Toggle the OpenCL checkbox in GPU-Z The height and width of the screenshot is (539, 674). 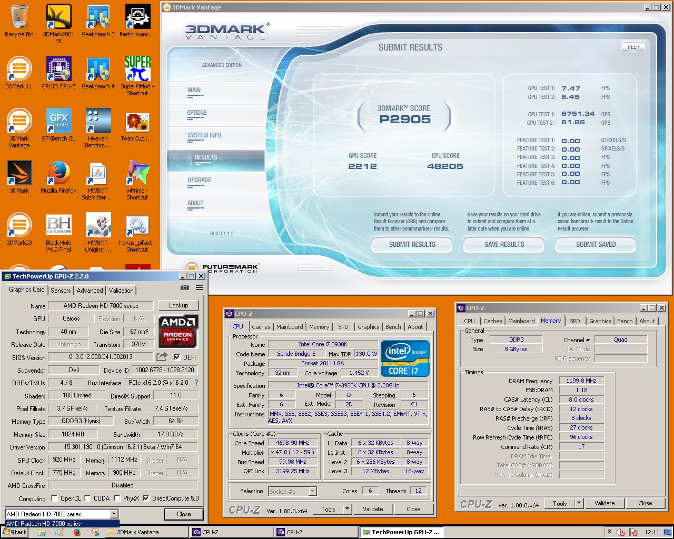[54, 498]
